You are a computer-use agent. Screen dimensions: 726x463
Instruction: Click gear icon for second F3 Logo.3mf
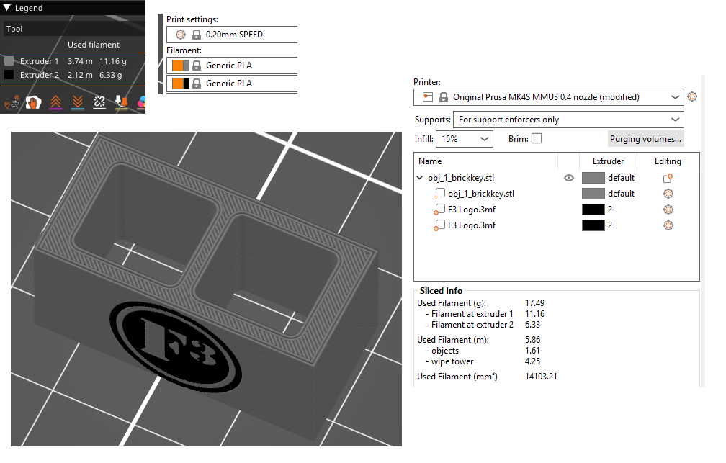click(668, 225)
